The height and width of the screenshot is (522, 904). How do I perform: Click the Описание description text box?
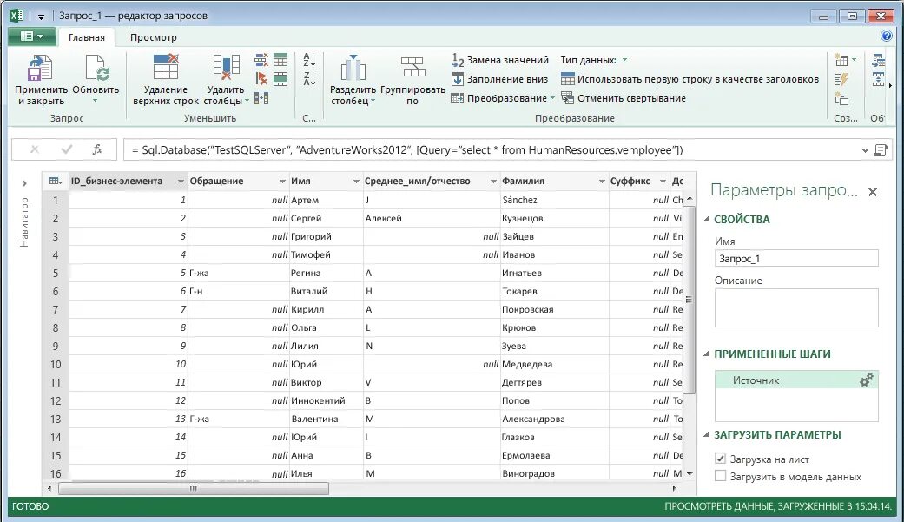(796, 308)
